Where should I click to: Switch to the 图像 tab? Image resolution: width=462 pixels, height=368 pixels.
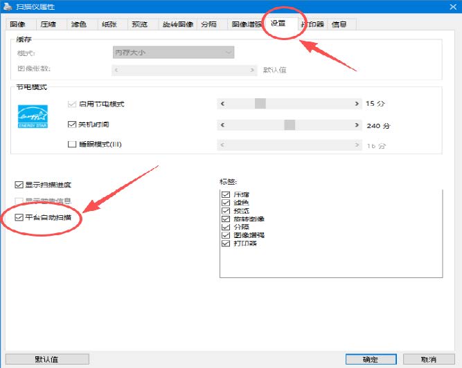[x=18, y=24]
